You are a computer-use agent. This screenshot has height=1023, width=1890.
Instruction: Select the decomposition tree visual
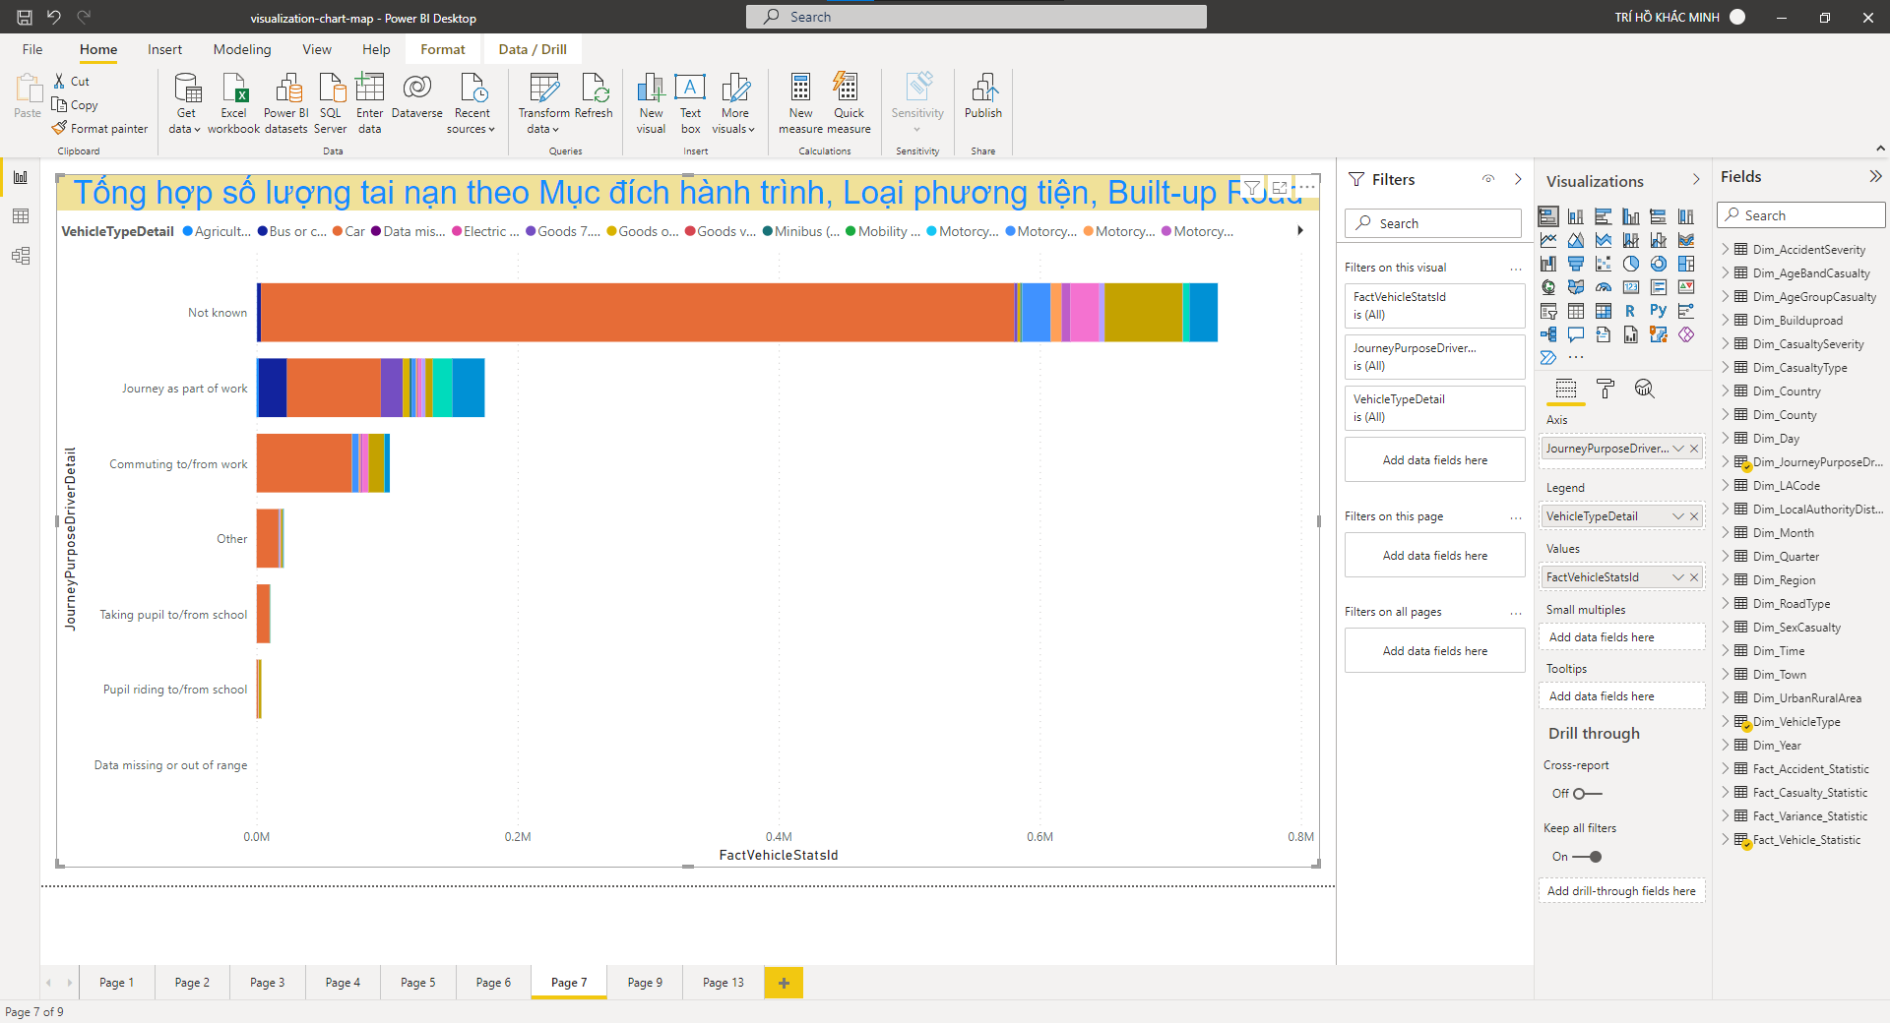(1548, 334)
